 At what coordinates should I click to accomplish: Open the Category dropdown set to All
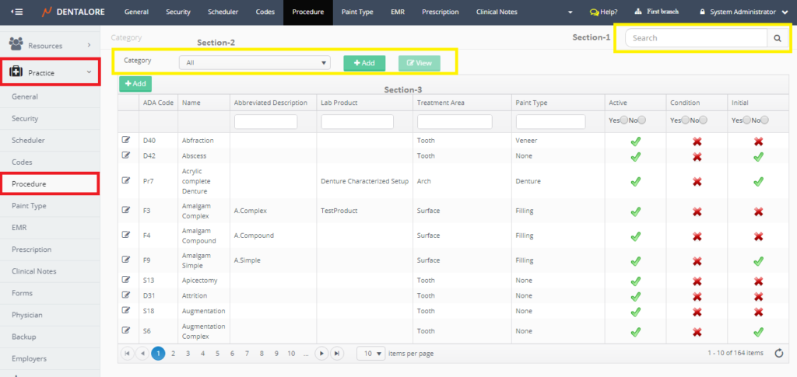pyautogui.click(x=255, y=63)
